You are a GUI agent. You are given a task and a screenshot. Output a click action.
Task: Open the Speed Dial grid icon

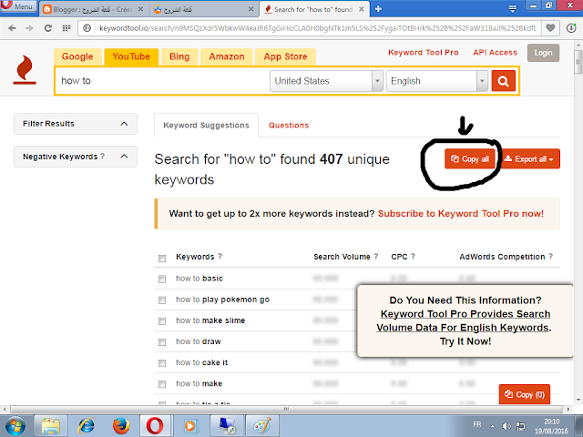tap(66, 28)
